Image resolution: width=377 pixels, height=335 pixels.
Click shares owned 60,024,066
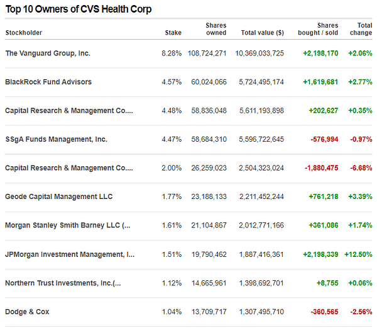[209, 82]
